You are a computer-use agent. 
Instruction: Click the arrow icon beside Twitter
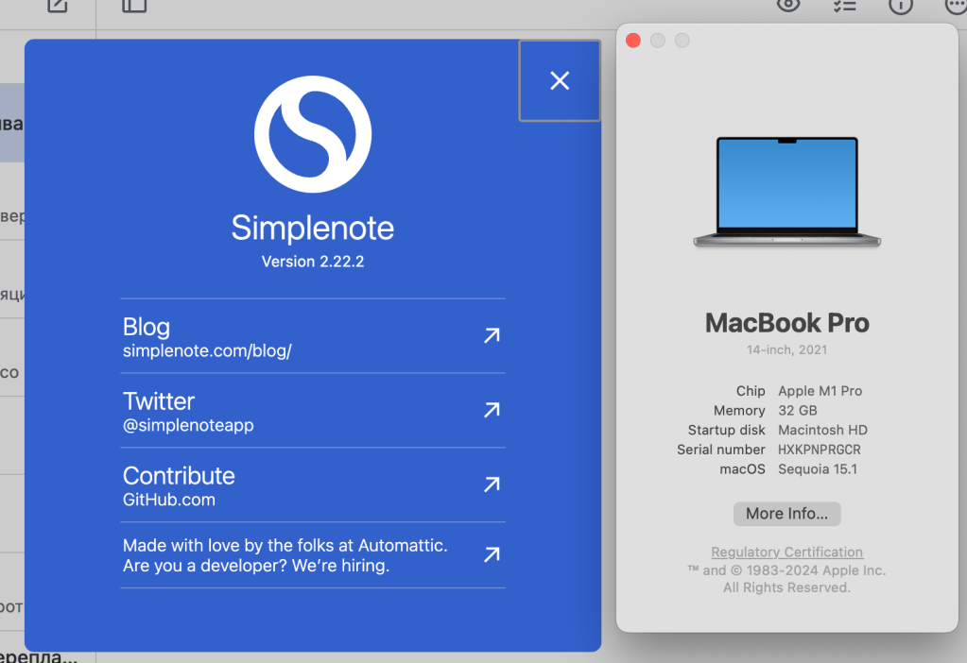point(492,410)
